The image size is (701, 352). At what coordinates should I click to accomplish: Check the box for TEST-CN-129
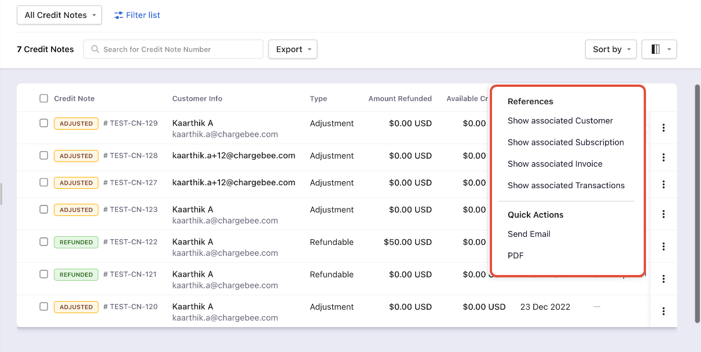44,123
